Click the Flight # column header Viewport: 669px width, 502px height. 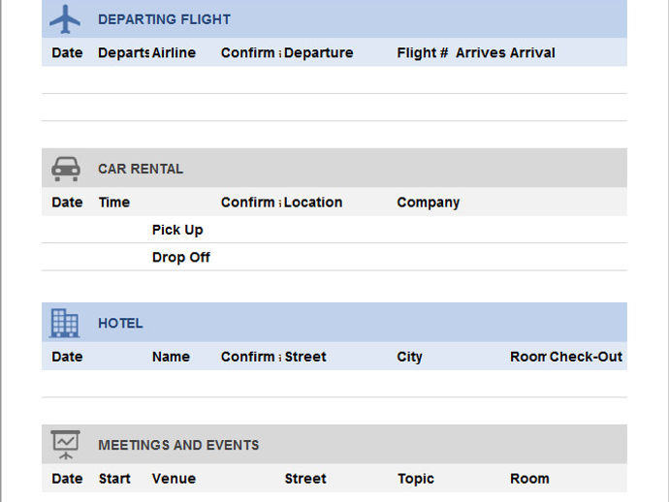tap(423, 53)
